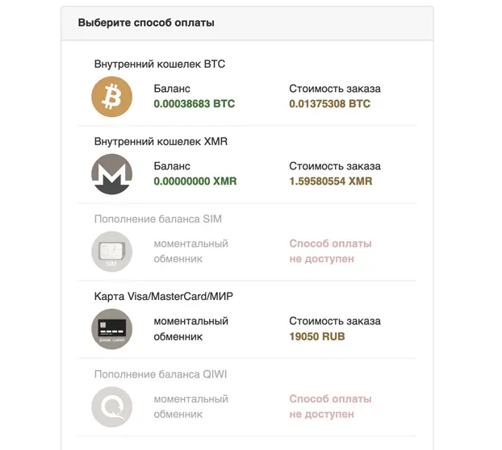Click the "Выберите способ оплаты" header
The height and width of the screenshot is (450, 502).
click(x=146, y=23)
